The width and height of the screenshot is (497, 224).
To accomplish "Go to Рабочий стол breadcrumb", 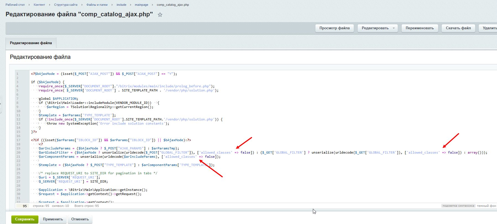I will 15,5.
